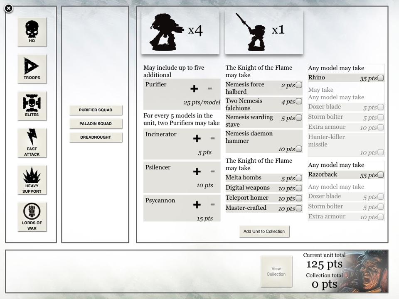Remove an Incinerator with the minus icon
The width and height of the screenshot is (399, 299).
(213, 138)
